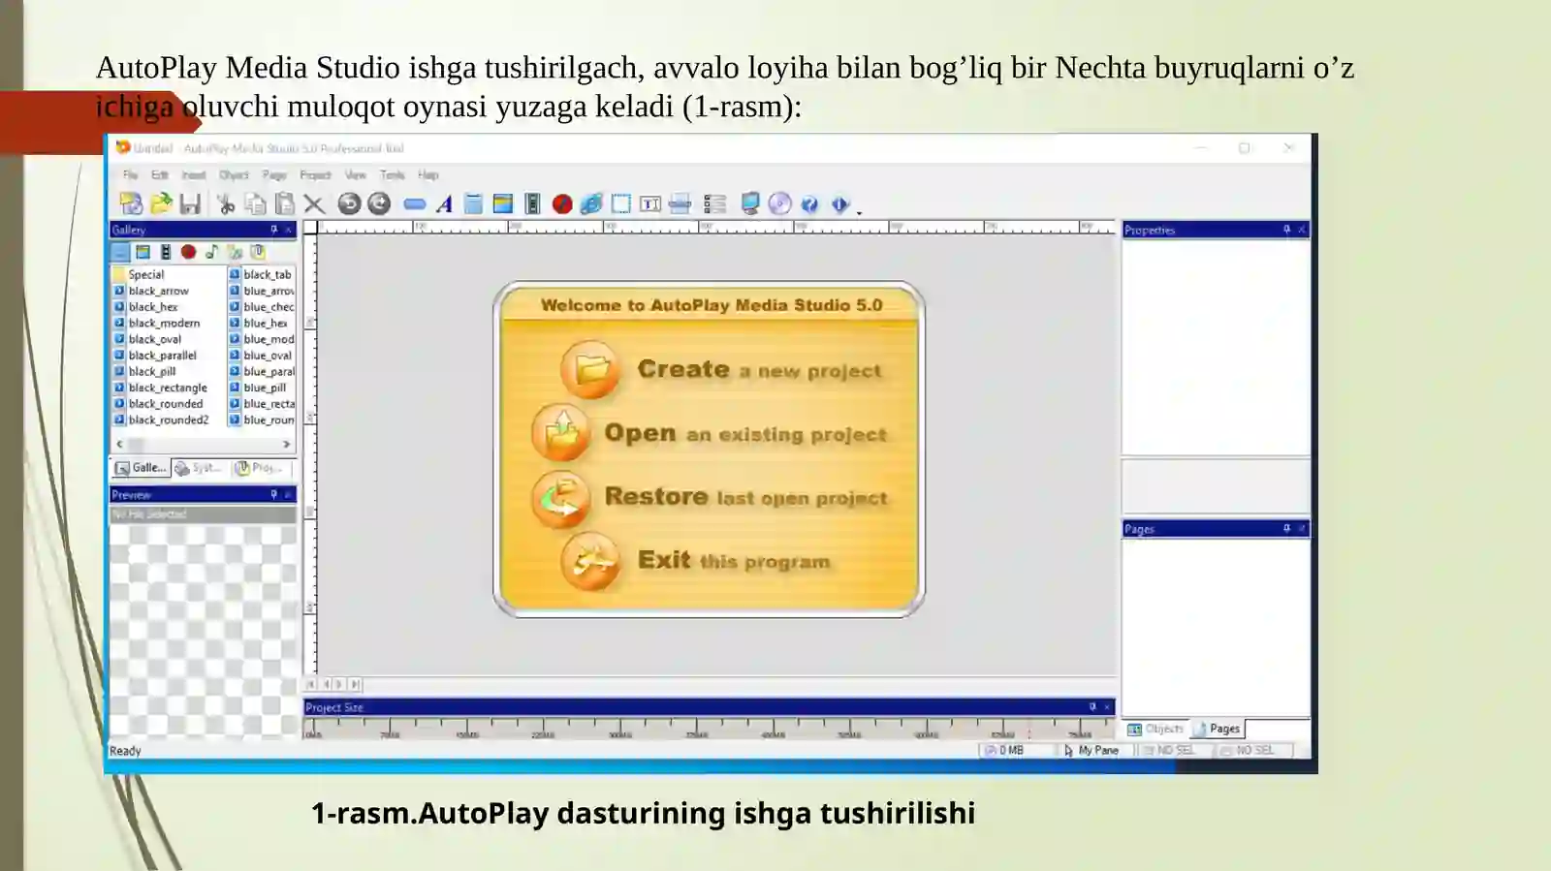Insert a ListBox object icon
1551x871 pixels.
715,203
